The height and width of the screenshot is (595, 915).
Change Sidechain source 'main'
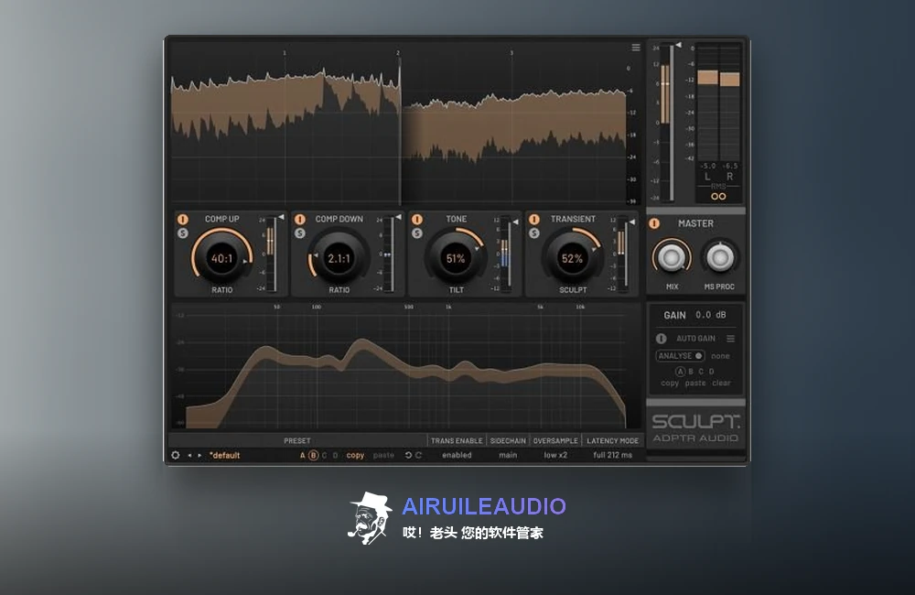tap(508, 455)
